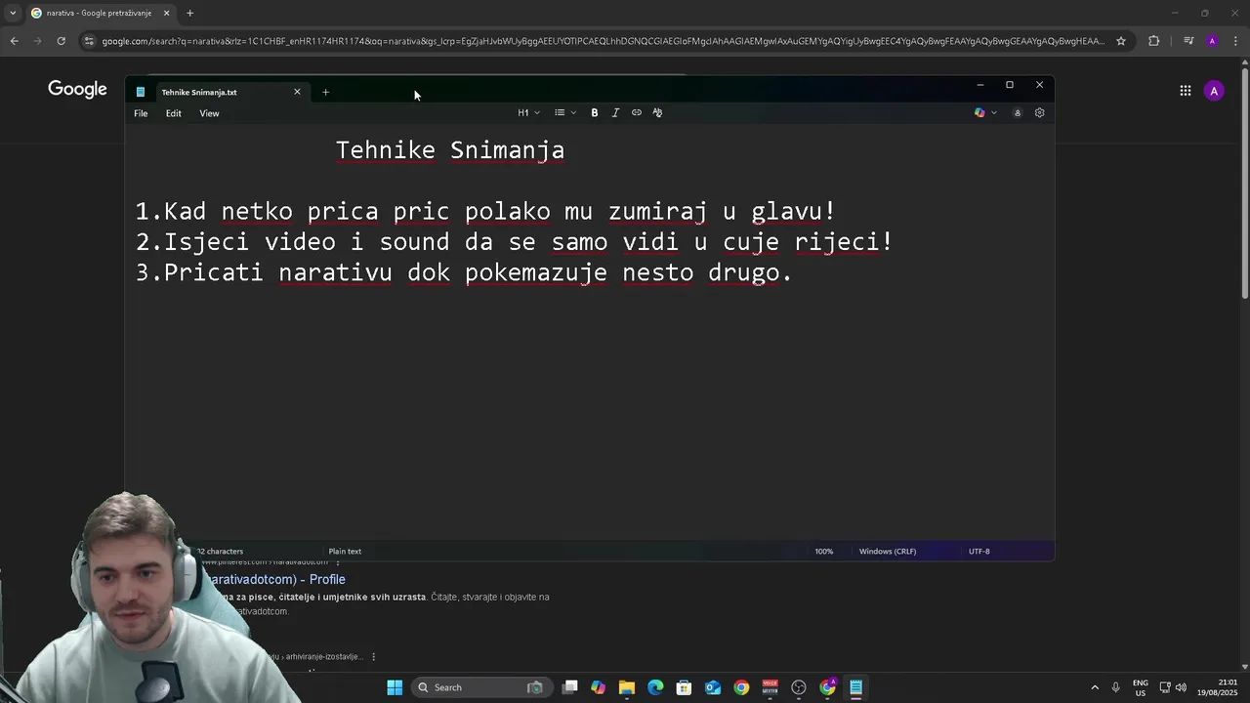
Task: Open the Chrome three-dot menu
Action: [1236, 41]
